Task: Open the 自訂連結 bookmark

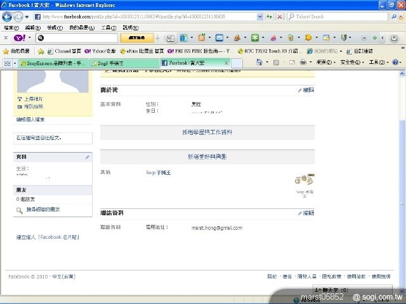Action: coord(360,51)
